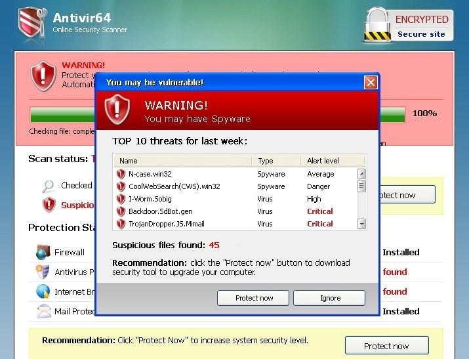Click the 'Secure site' label

pos(421,34)
